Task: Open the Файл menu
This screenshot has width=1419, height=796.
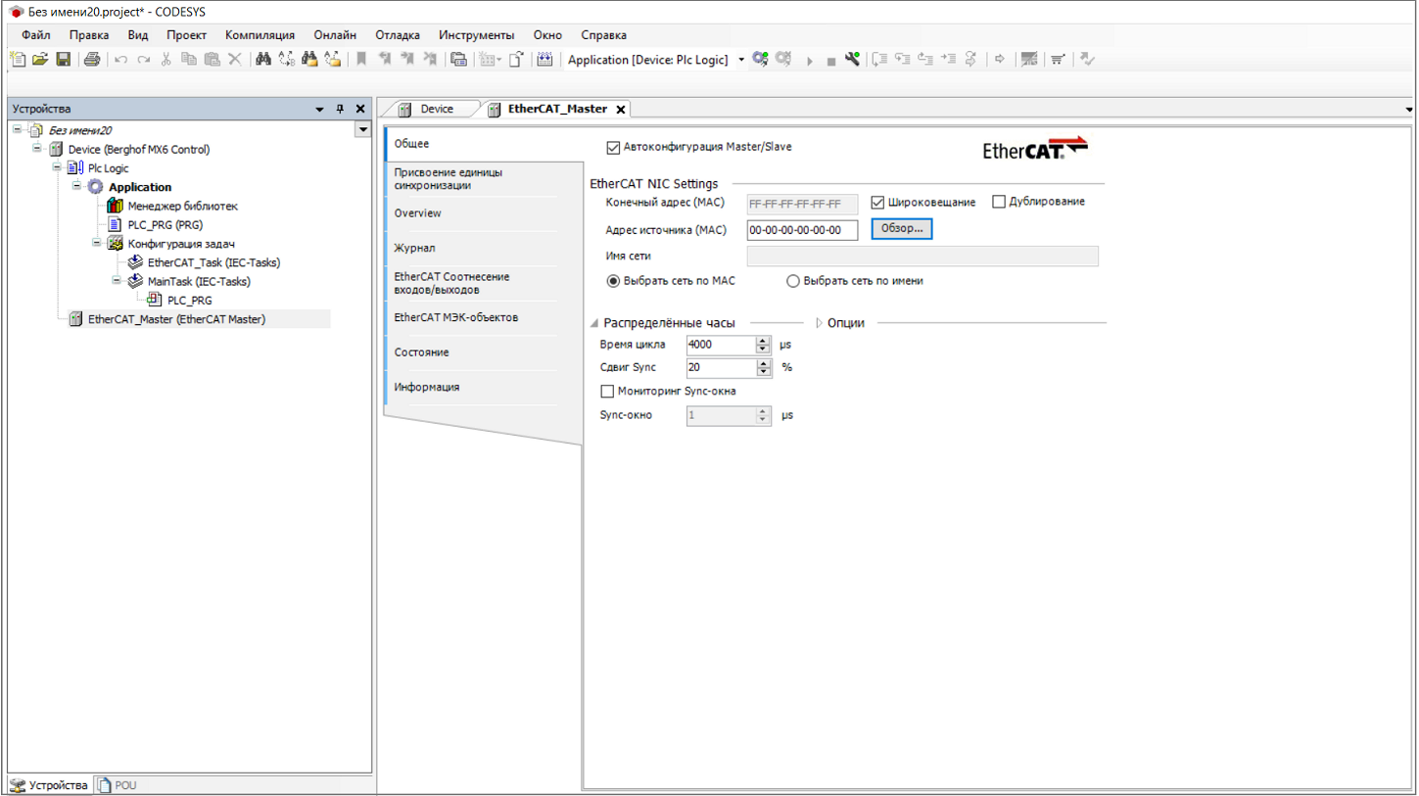Action: click(36, 35)
